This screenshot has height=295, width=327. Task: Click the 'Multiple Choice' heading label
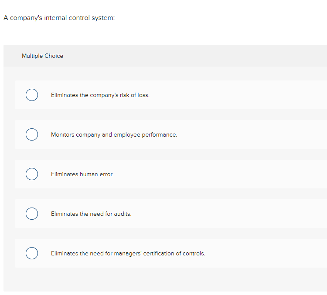[42, 56]
